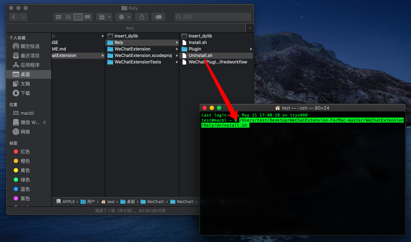Select insert_dylib in the middle column
This screenshot has width=411, height=242.
tap(142, 36)
